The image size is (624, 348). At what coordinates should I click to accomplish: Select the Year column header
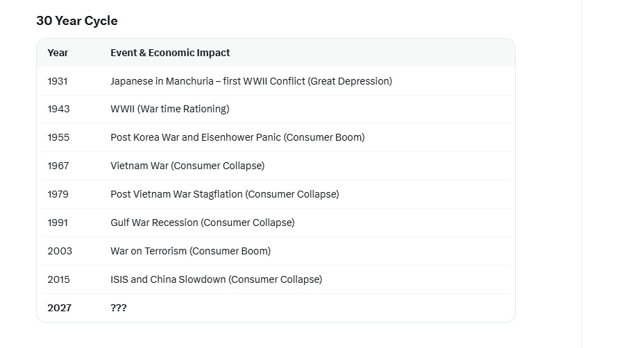coord(58,53)
